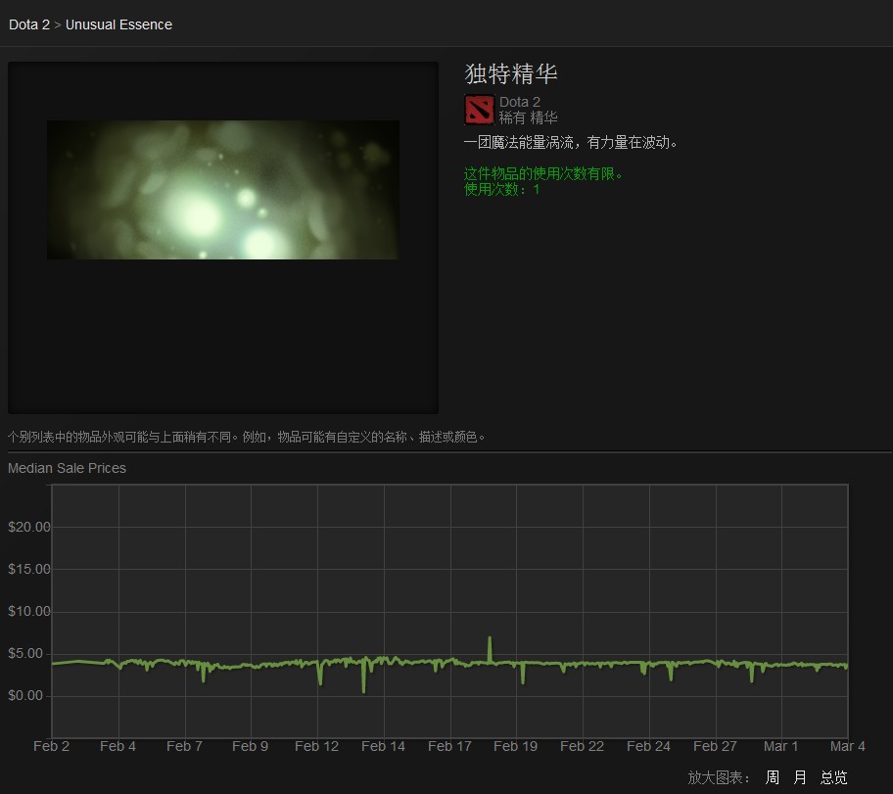Viewport: 893px width, 794px height.
Task: Click the Median Sale Prices heading
Action: pyautogui.click(x=67, y=468)
